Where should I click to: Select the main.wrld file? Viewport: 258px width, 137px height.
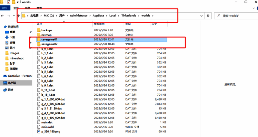(x=48, y=127)
